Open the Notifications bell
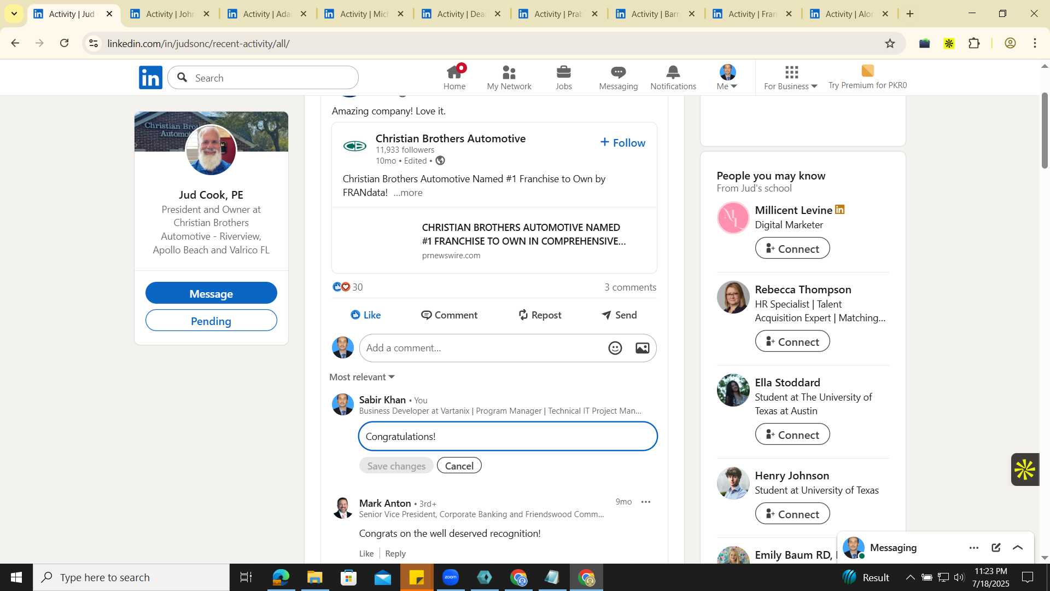Viewport: 1050px width, 591px height. coord(673,78)
